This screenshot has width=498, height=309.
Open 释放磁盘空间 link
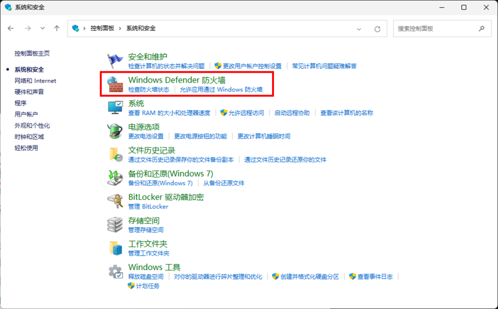coord(146,277)
